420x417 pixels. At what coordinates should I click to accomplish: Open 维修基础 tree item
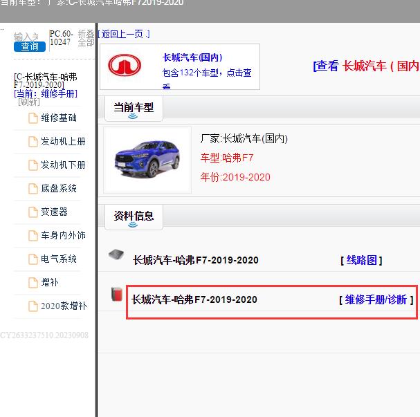coord(59,118)
